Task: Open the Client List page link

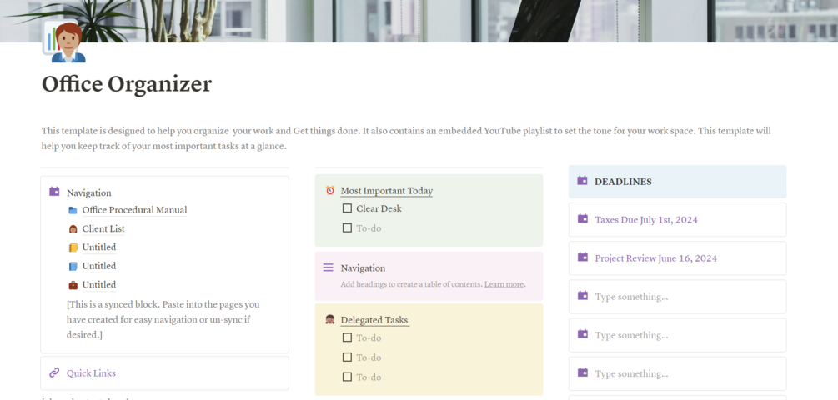Action: (x=103, y=228)
